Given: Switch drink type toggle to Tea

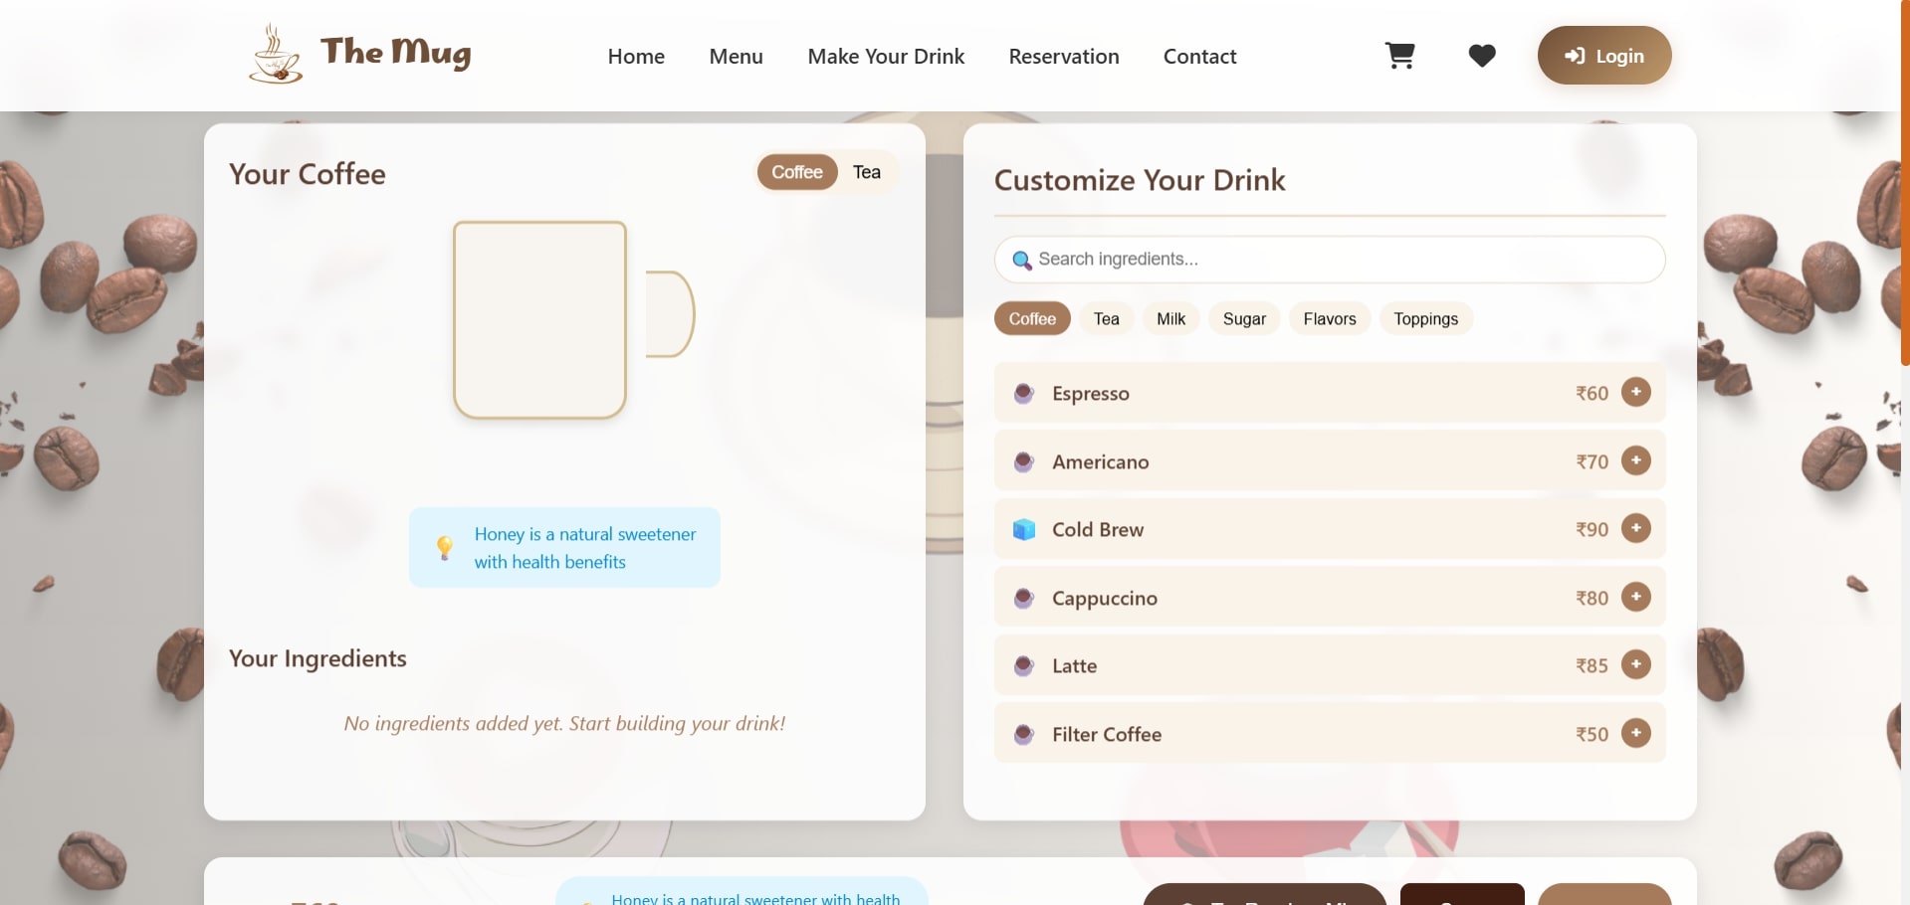Looking at the screenshot, I should point(866,172).
